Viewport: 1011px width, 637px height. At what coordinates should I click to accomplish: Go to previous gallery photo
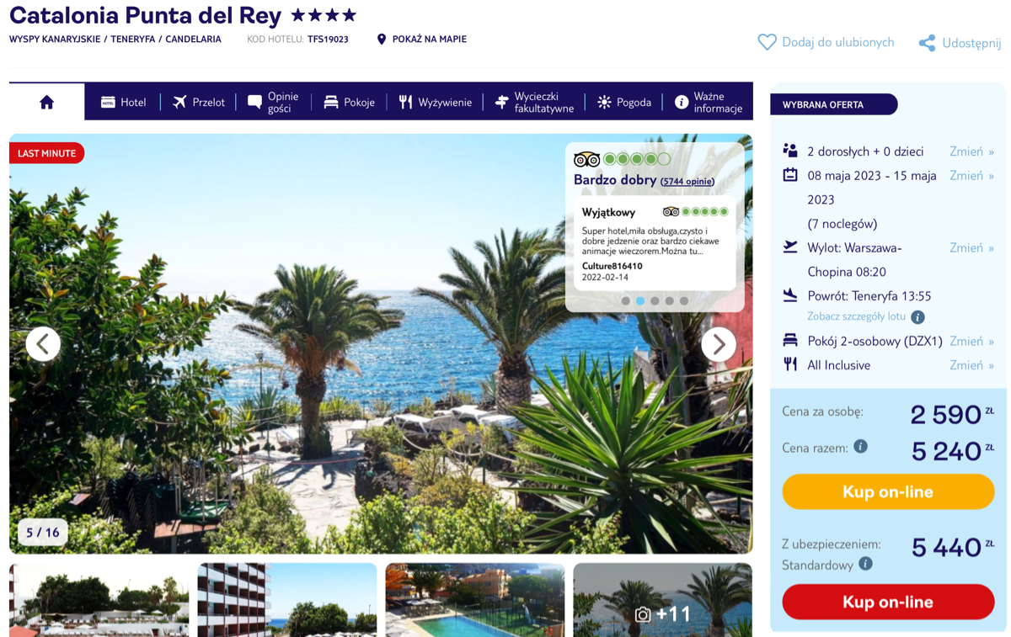[x=43, y=344]
